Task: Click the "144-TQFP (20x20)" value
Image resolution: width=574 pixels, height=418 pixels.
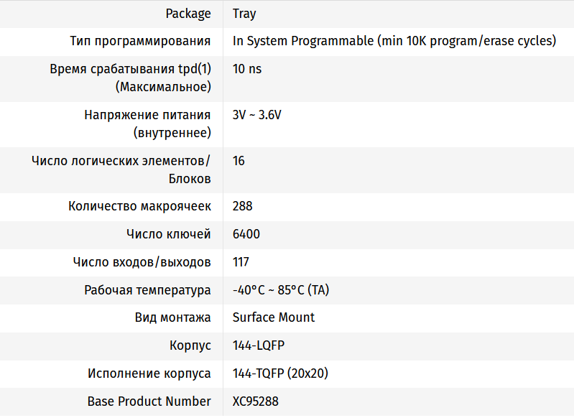Action: 280,373
